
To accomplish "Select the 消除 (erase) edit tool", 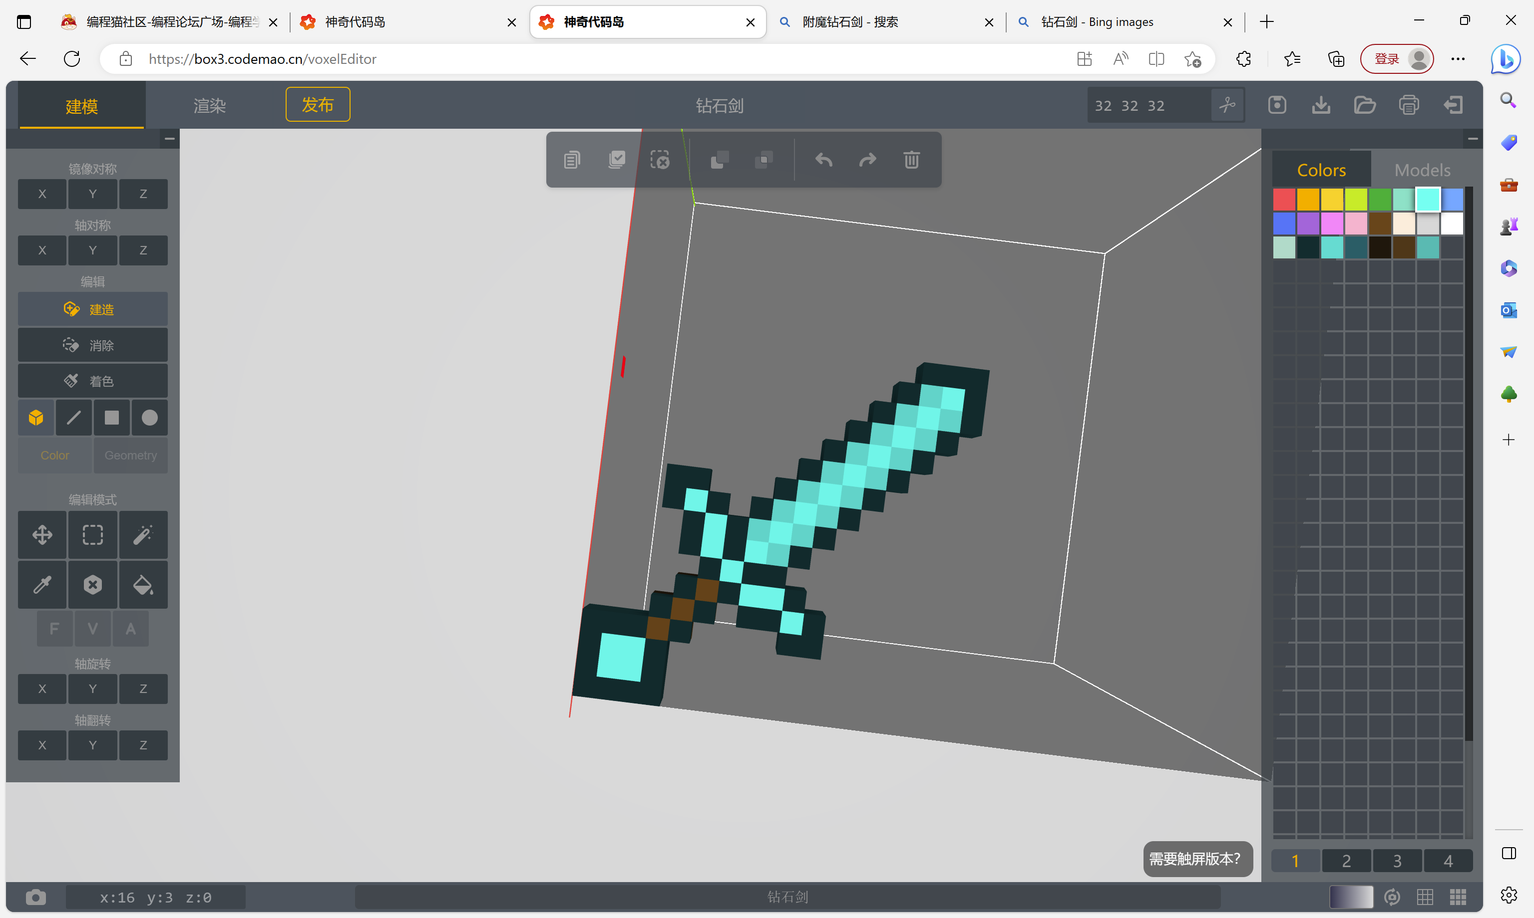I will pyautogui.click(x=92, y=345).
